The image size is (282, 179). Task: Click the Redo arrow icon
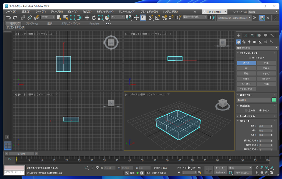[x=15, y=18]
